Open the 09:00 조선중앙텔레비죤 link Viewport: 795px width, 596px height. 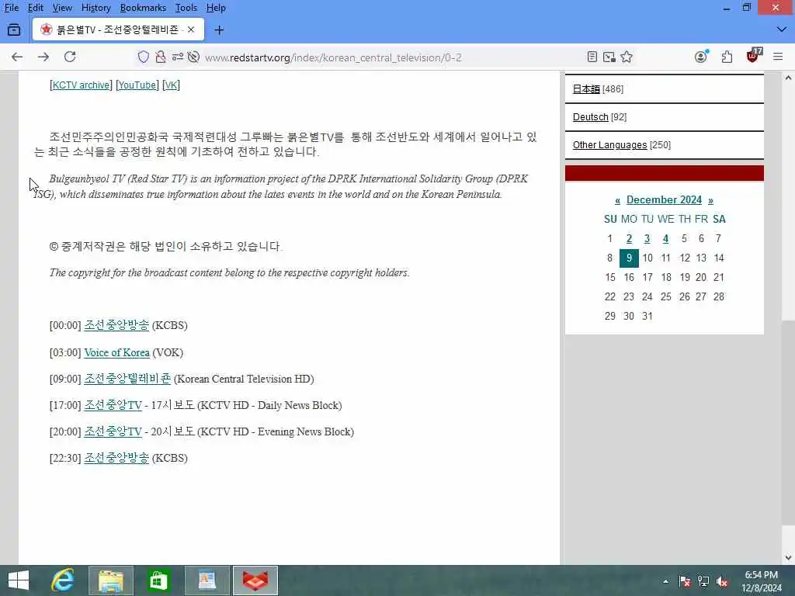pyautogui.click(x=127, y=379)
